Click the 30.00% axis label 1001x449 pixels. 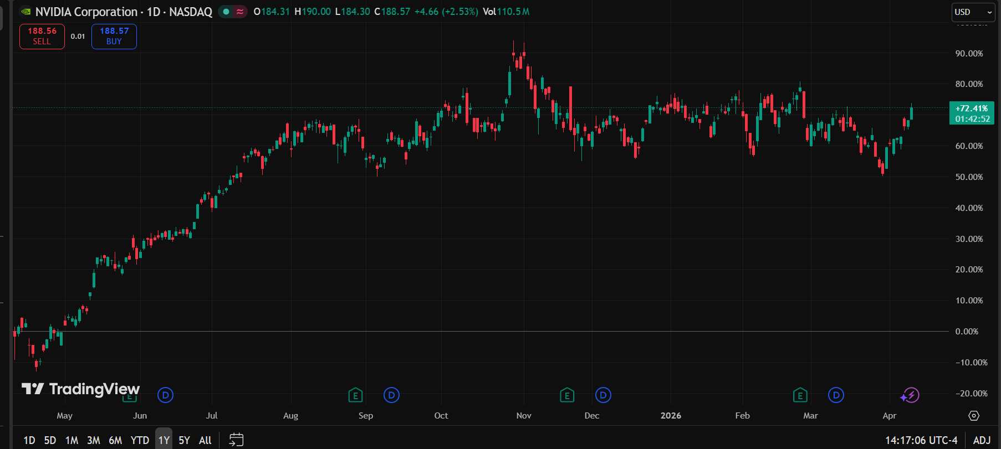(969, 239)
